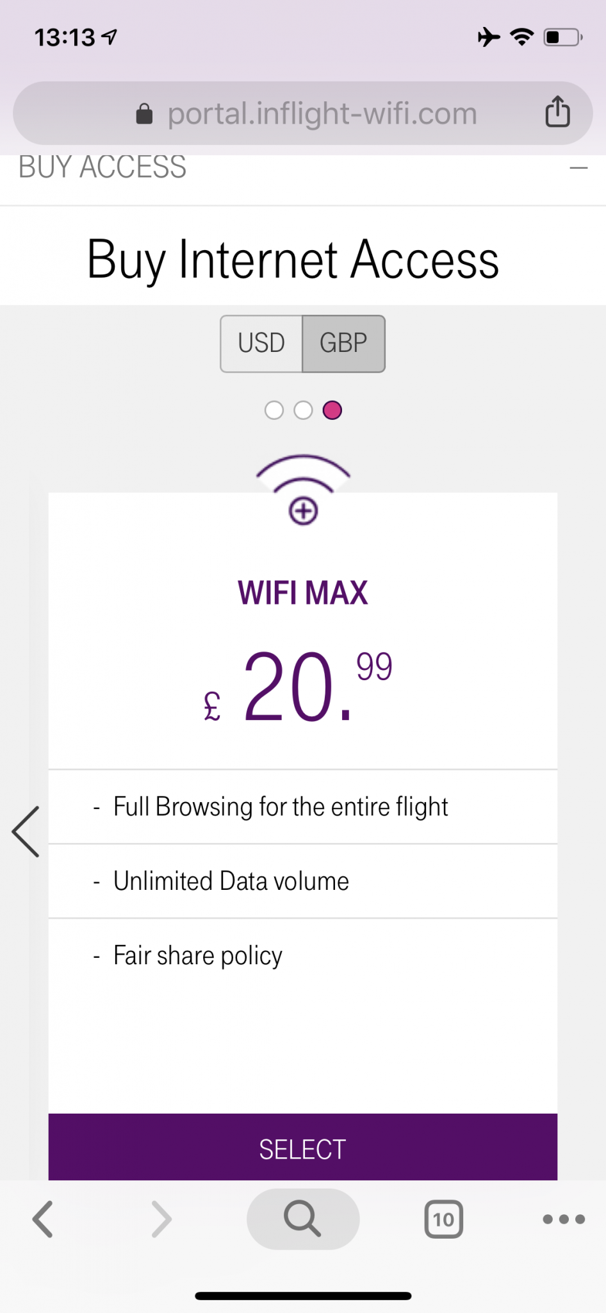Tap the share icon in address bar
The height and width of the screenshot is (1313, 606).
(x=557, y=112)
